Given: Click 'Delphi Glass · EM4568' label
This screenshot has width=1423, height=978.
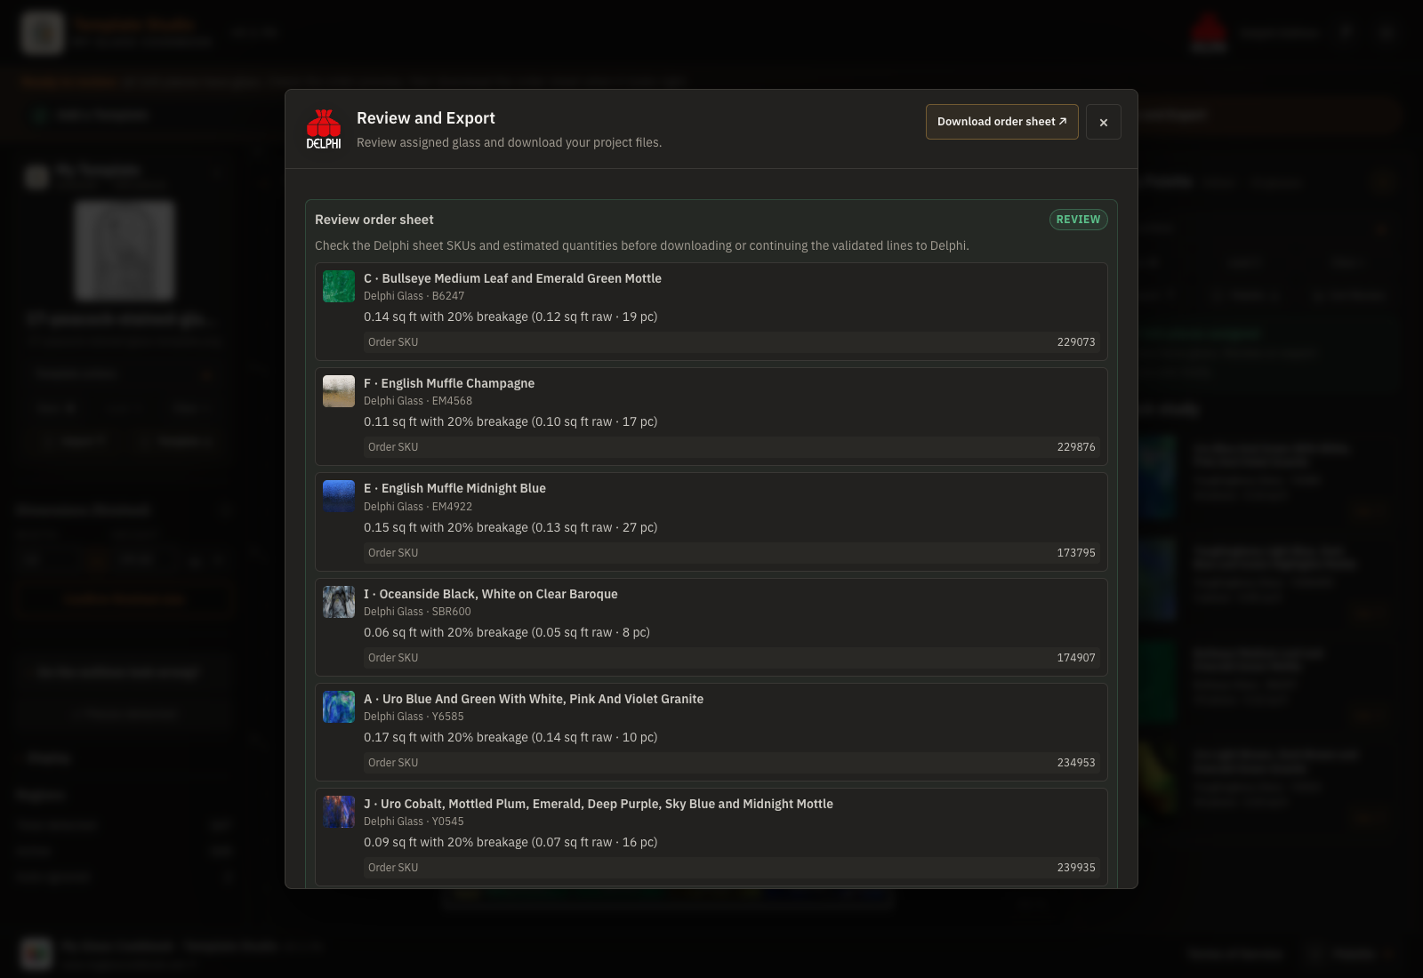Looking at the screenshot, I should coord(418,401).
